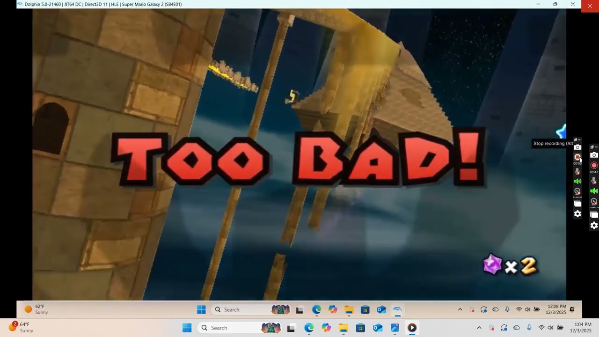Select capture area icon on the 01:47 recorder
This screenshot has height=337, width=599.
[594, 215]
